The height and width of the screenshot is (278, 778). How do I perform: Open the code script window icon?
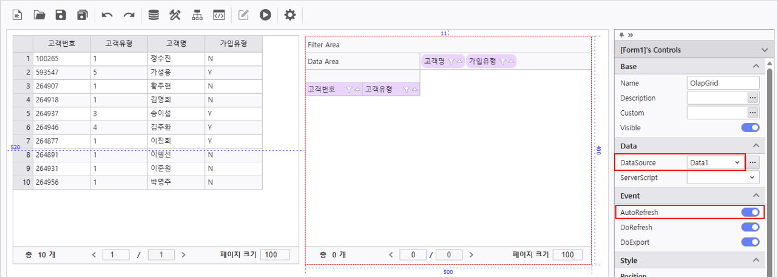218,15
